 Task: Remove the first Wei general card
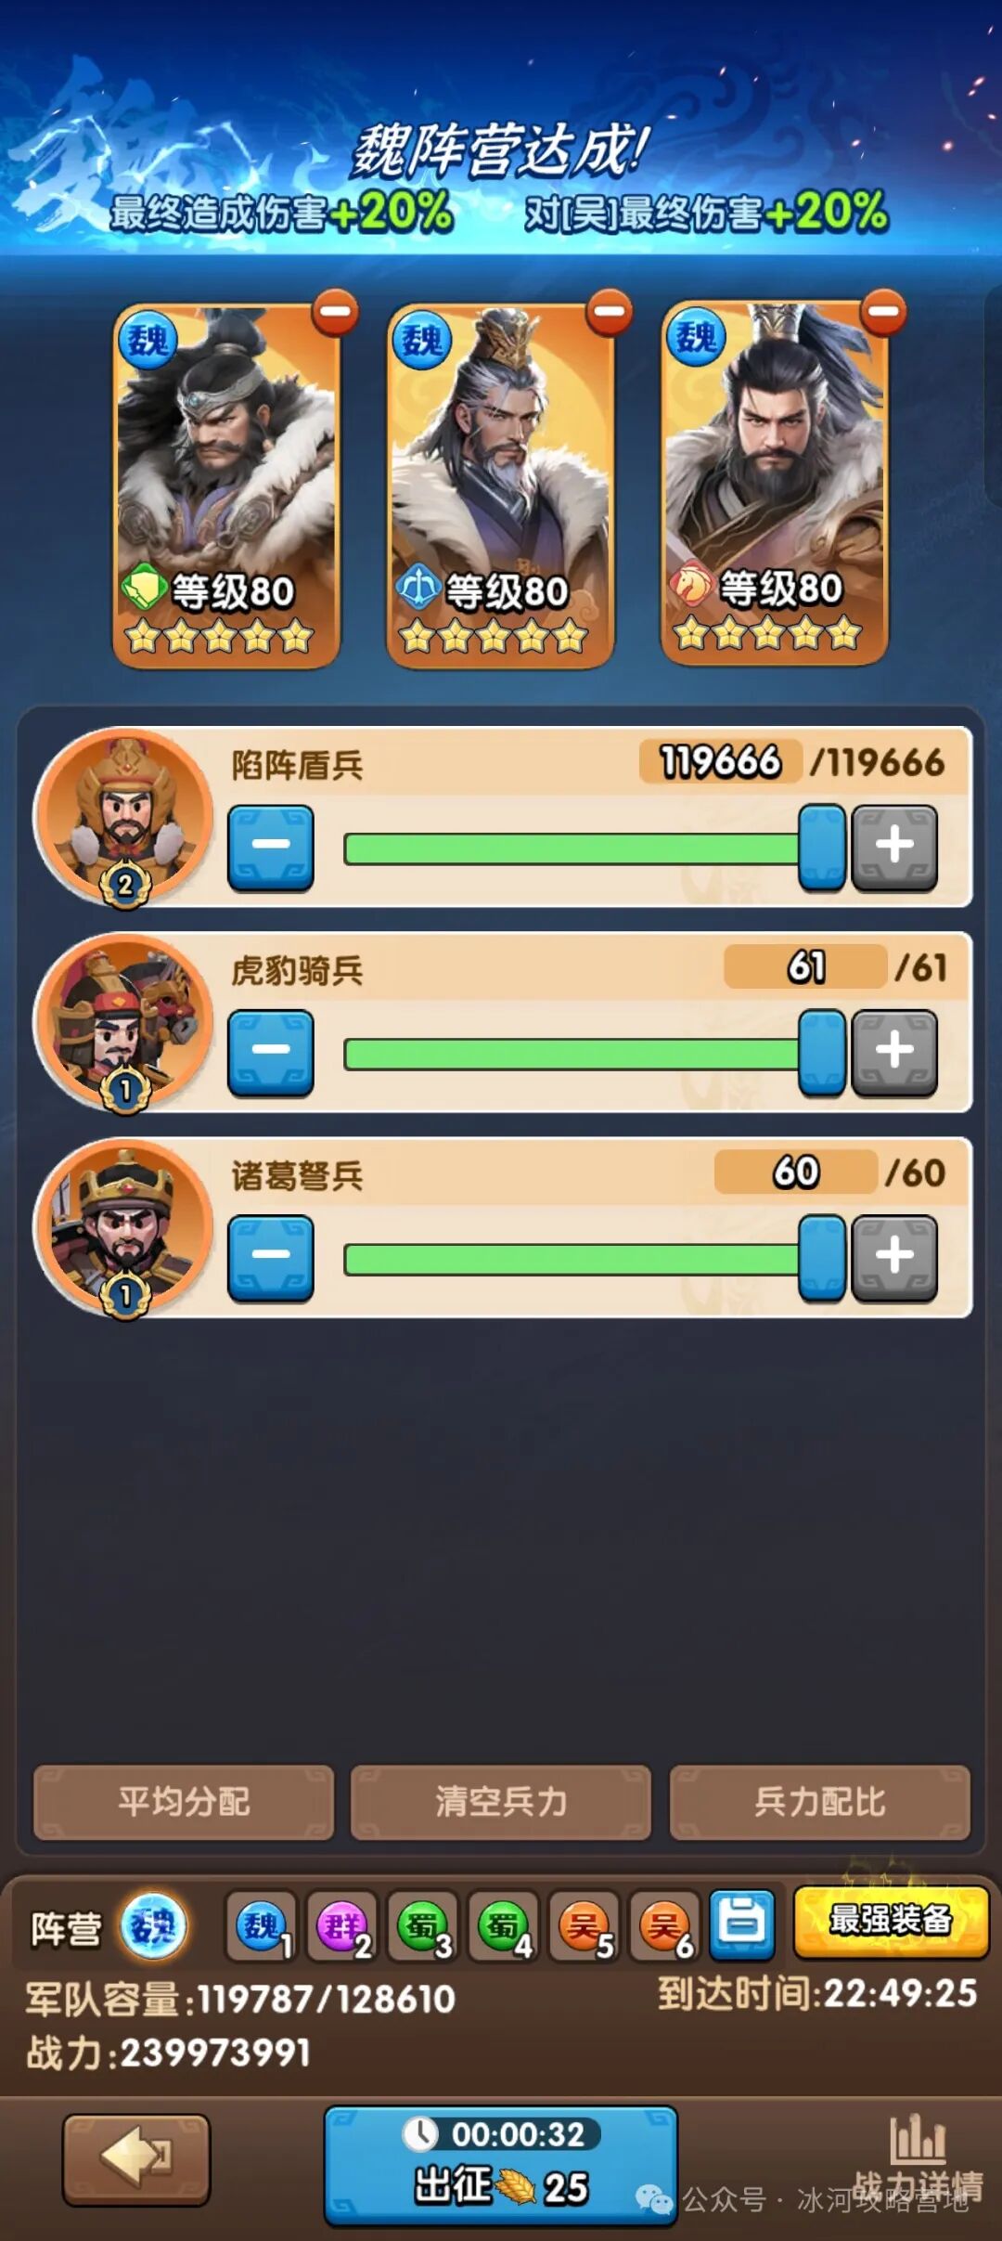[x=335, y=313]
